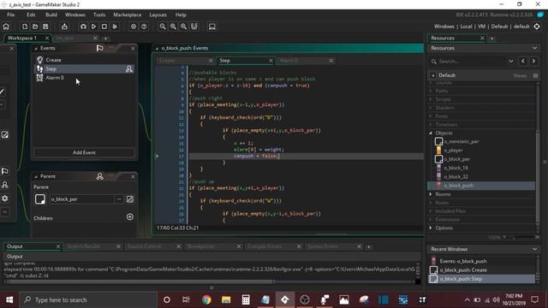Open the search filter dropdown arrow

coord(510,61)
